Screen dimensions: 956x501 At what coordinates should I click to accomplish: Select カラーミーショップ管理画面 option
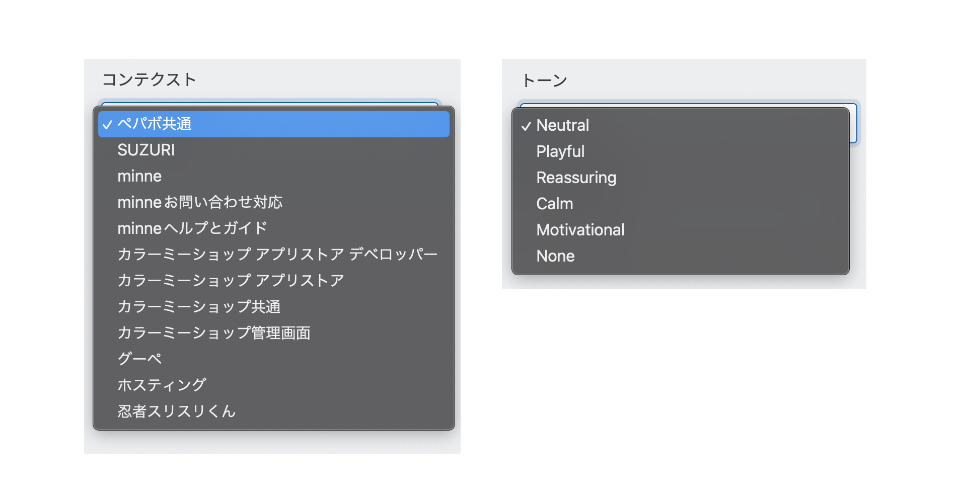pos(213,332)
